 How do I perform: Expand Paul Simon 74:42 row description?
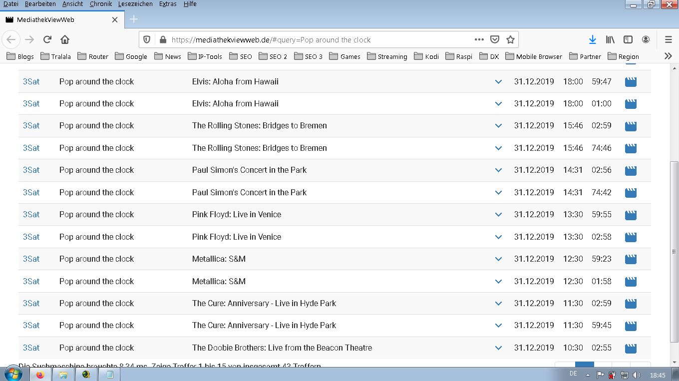[x=498, y=193]
